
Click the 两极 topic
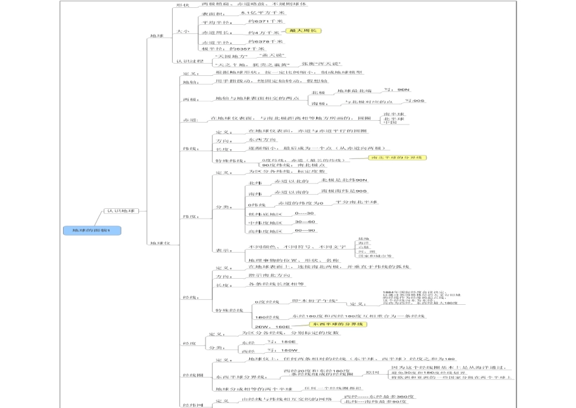pos(191,100)
